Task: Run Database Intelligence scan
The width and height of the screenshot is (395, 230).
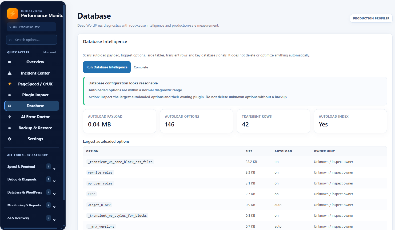Action: point(107,67)
